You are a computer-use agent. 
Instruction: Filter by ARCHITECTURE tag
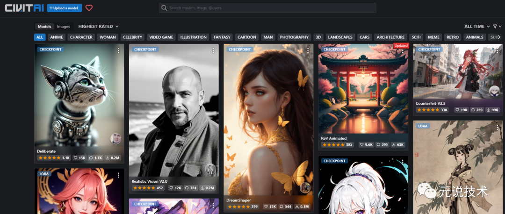coord(390,37)
